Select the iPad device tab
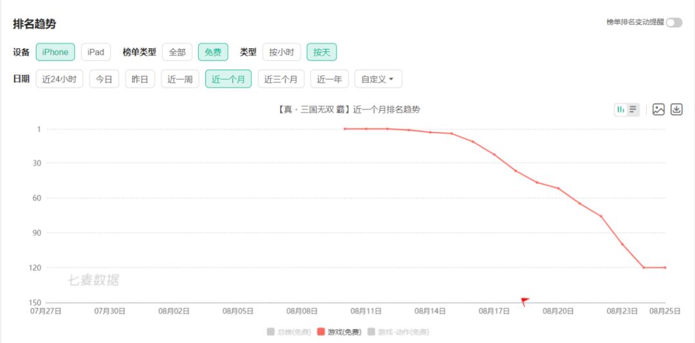695x343 pixels. pyautogui.click(x=96, y=52)
